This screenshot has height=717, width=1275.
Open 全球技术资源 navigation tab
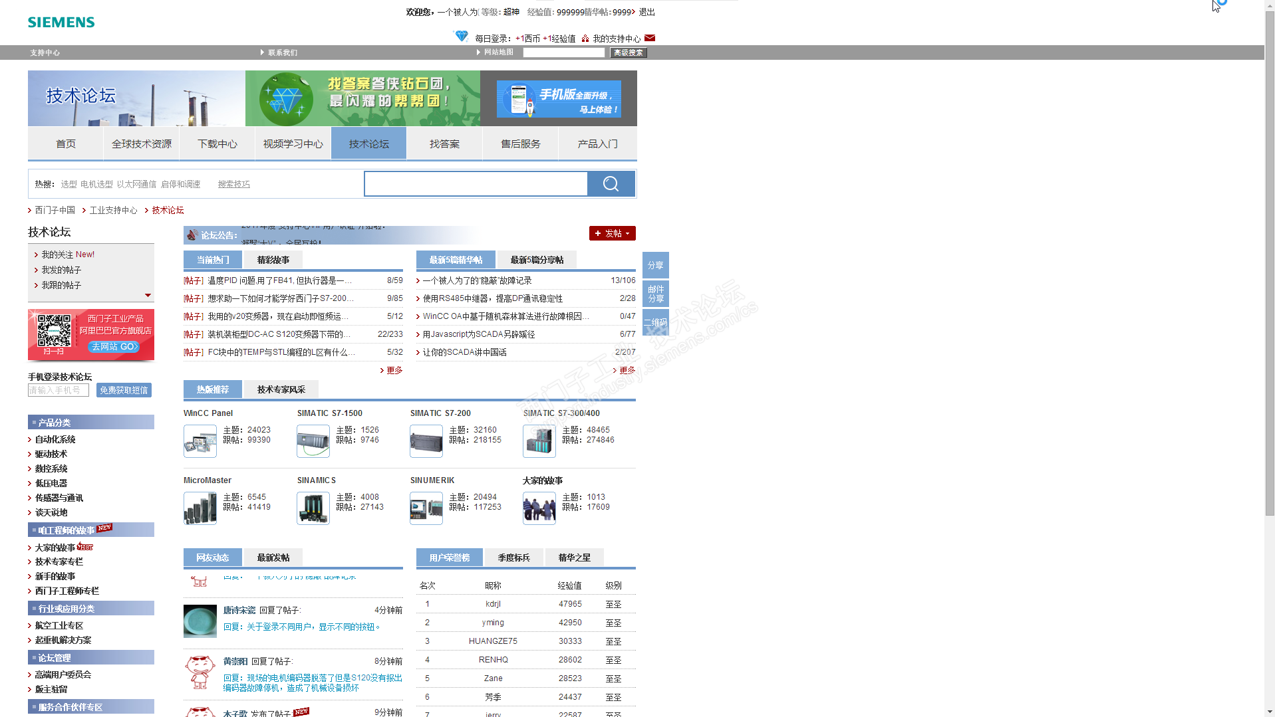point(142,144)
